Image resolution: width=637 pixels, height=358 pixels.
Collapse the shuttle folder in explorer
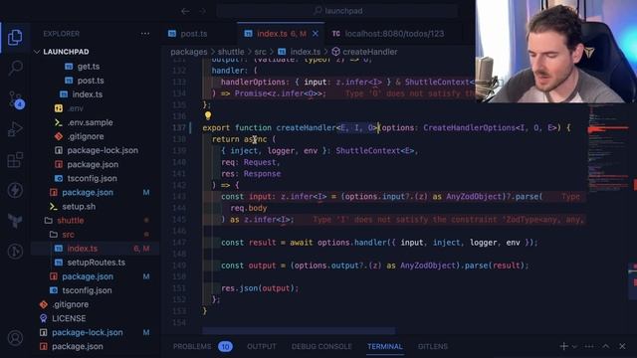click(70, 221)
